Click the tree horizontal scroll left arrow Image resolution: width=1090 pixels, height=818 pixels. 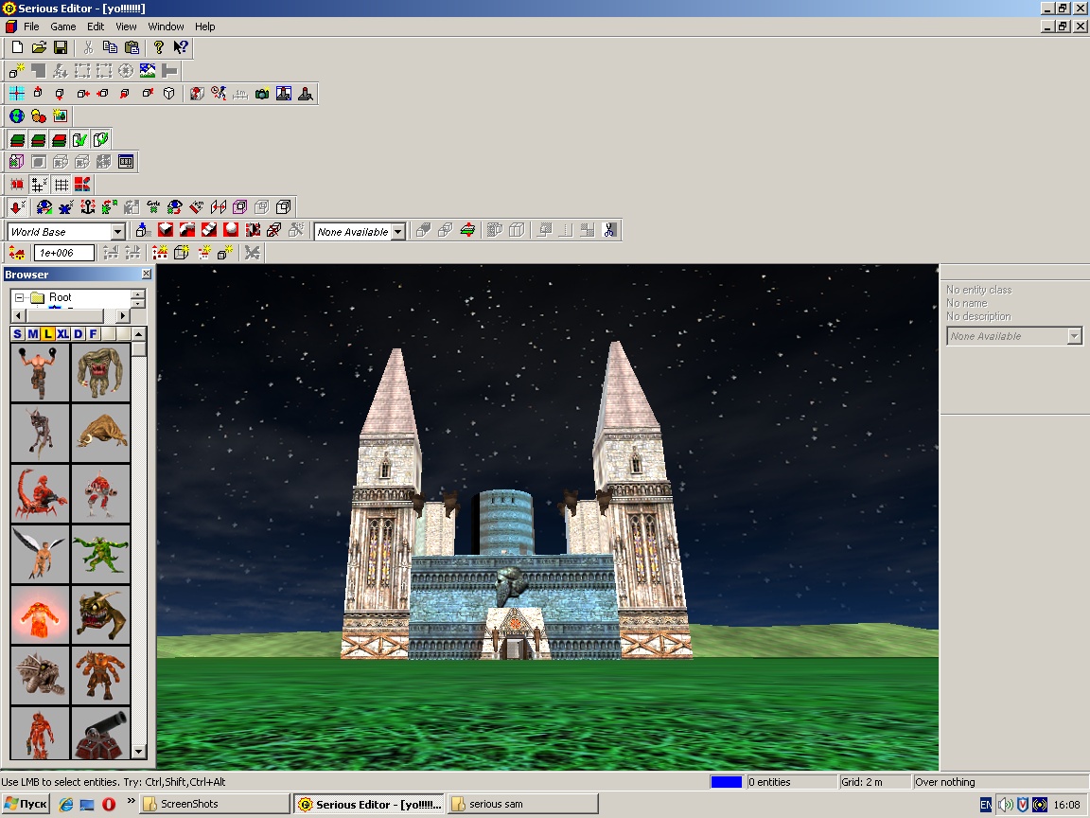17,316
